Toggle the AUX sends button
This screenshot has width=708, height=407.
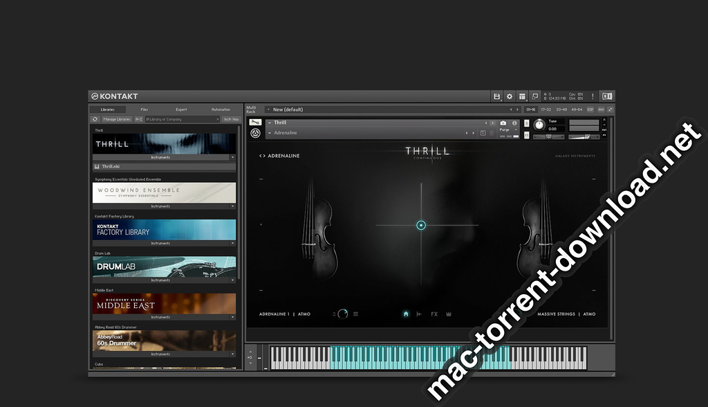click(601, 109)
